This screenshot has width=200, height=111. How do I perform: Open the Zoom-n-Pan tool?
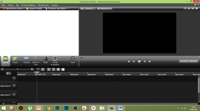click(x=36, y=61)
